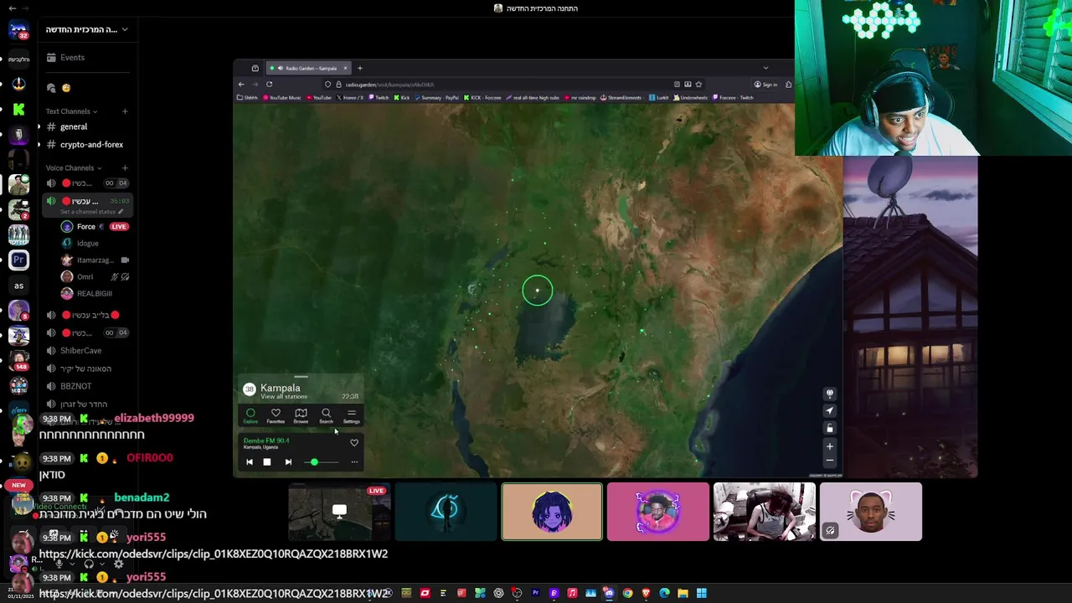Viewport: 1072px width, 603px height.
Task: Skip to the previous radio station
Action: click(x=249, y=462)
